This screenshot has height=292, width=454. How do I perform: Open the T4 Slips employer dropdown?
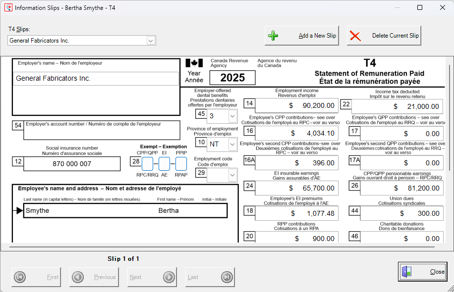pos(151,41)
